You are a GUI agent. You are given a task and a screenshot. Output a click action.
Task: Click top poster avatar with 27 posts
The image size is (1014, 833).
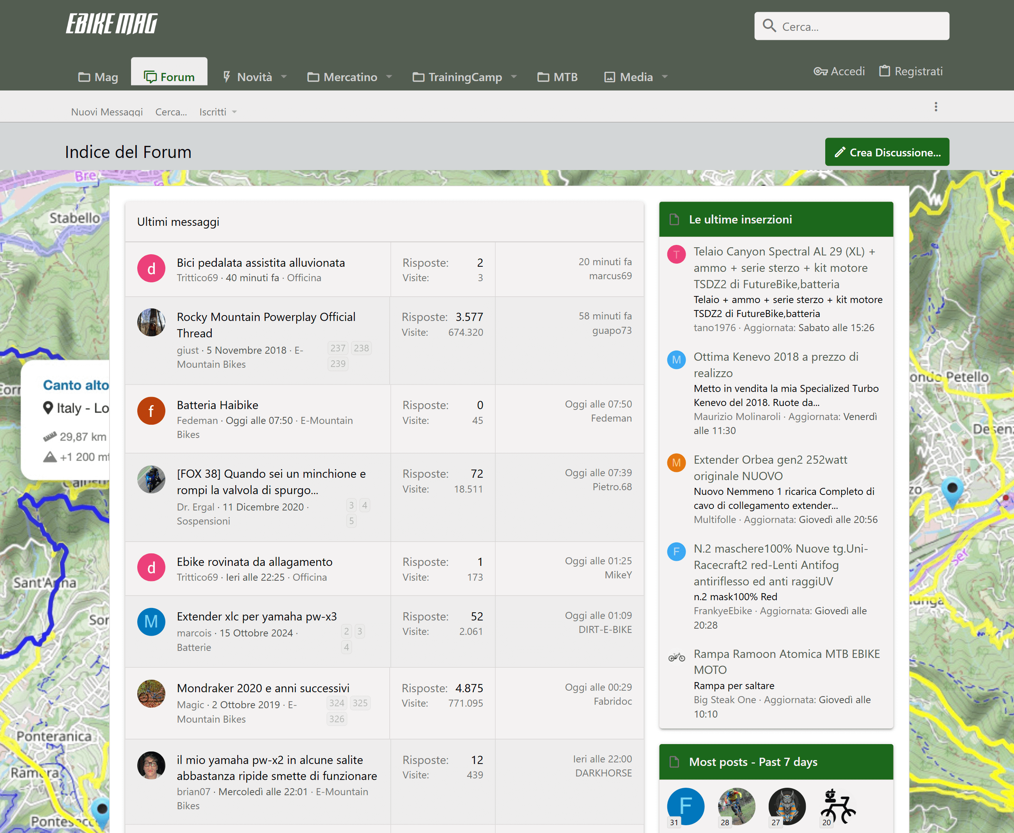pyautogui.click(x=787, y=806)
